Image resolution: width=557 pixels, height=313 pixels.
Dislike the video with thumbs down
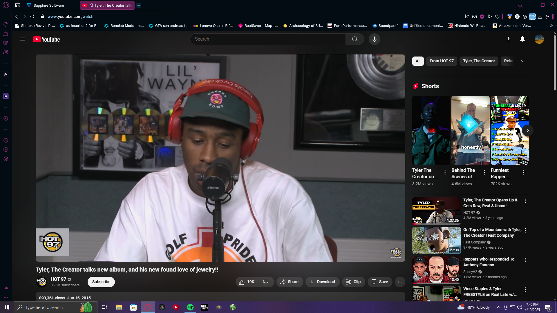266,282
